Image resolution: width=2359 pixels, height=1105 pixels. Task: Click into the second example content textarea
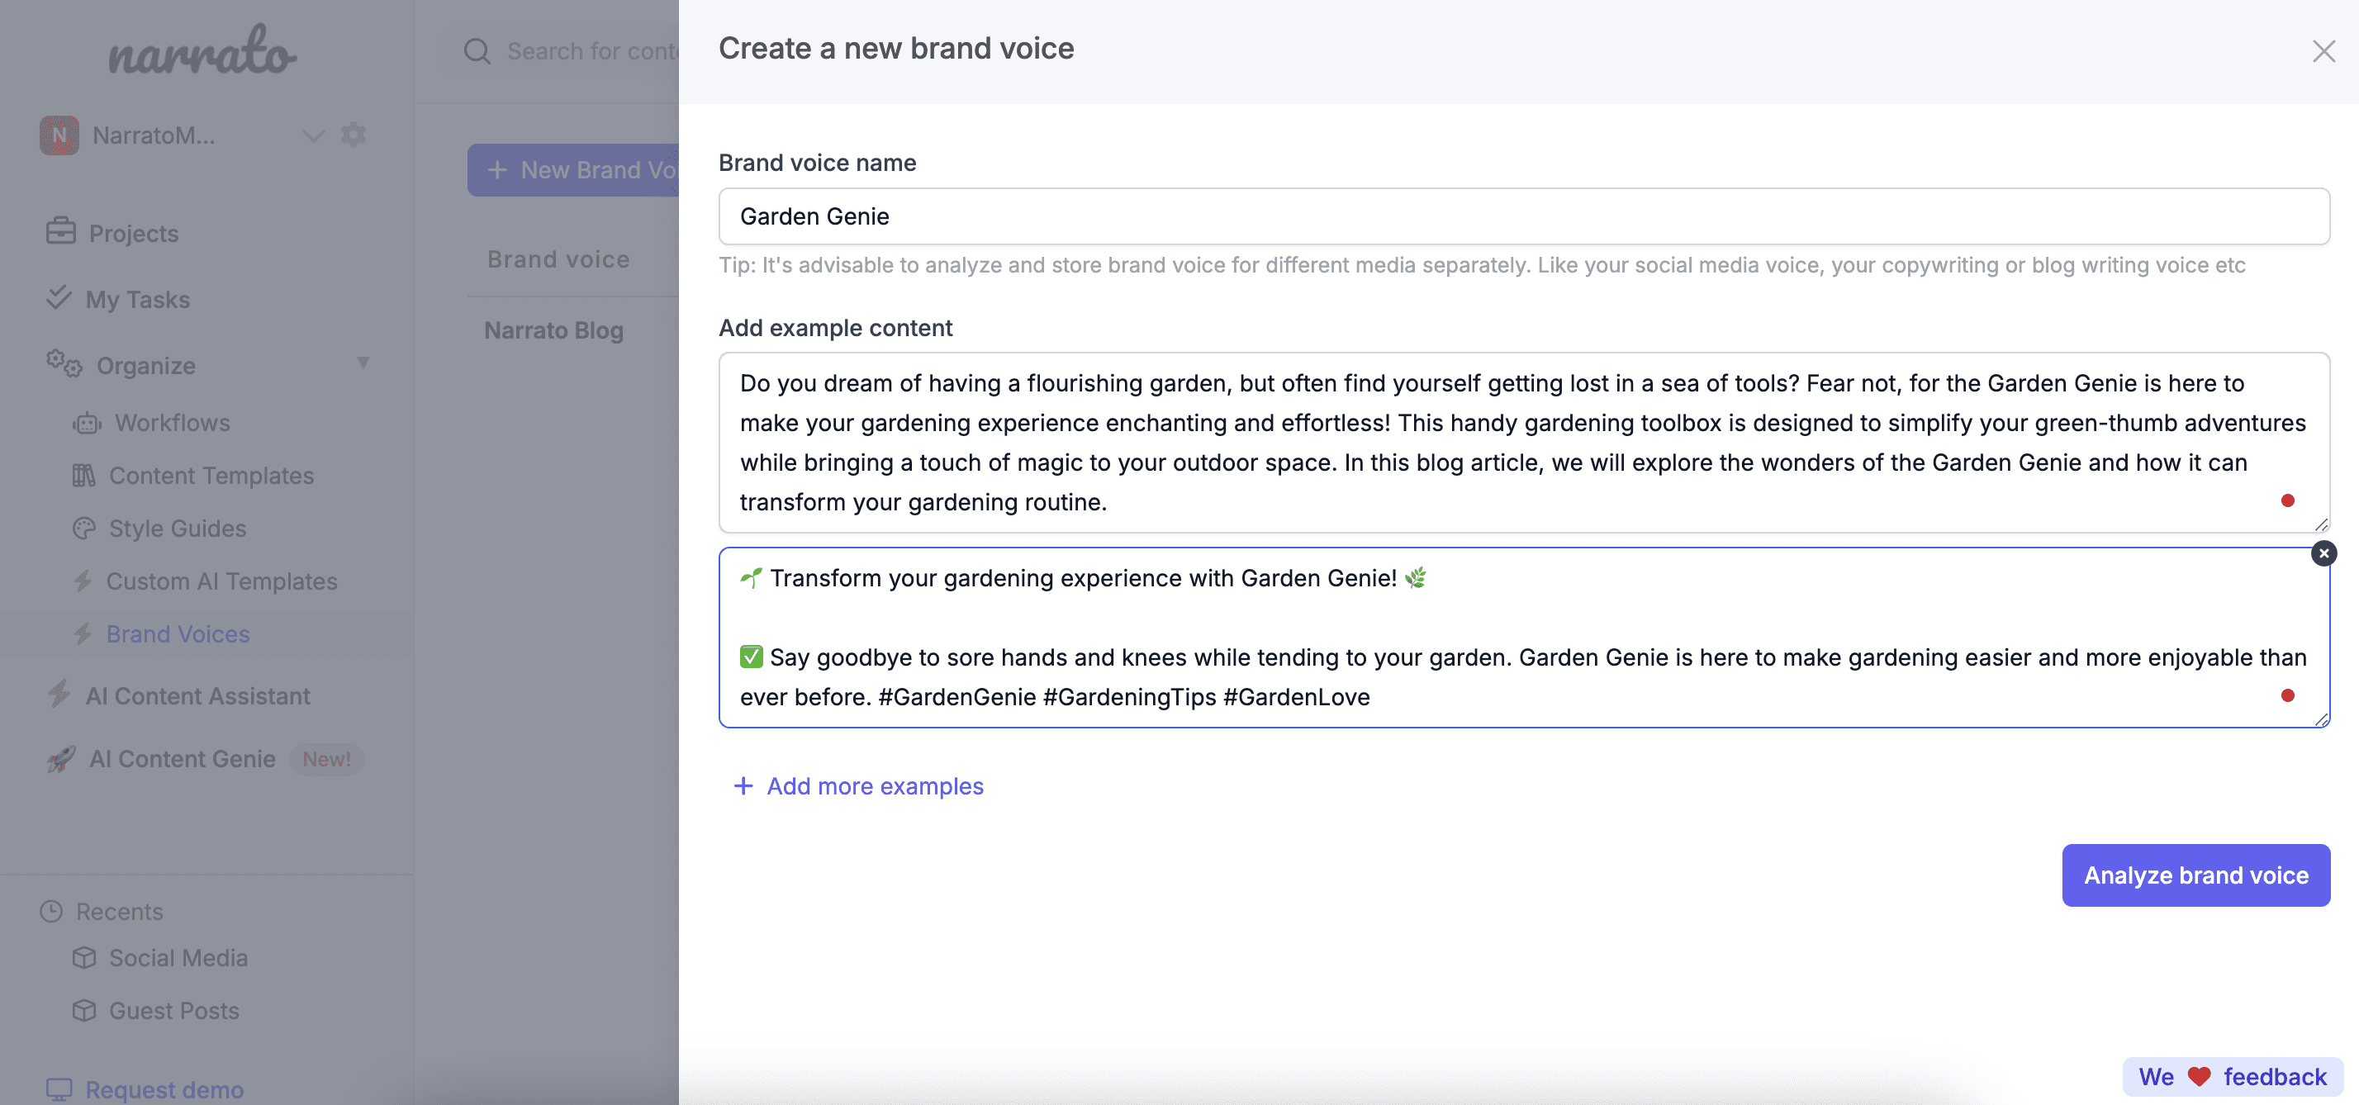1524,638
